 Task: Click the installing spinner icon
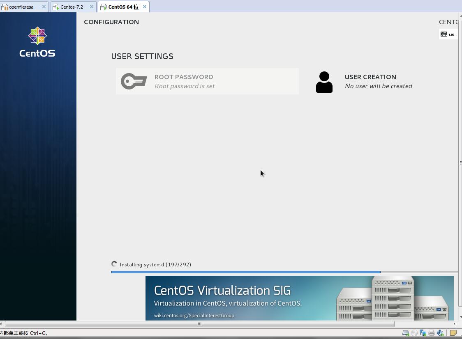point(114,264)
